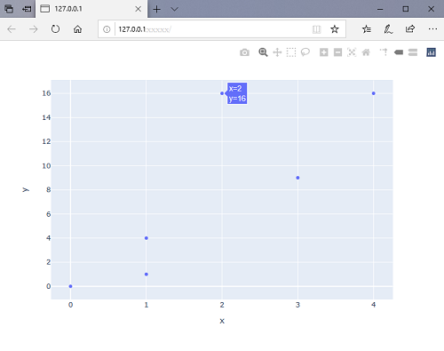Download plot as PNG camera icon
This screenshot has height=351, width=444.
tap(244, 52)
